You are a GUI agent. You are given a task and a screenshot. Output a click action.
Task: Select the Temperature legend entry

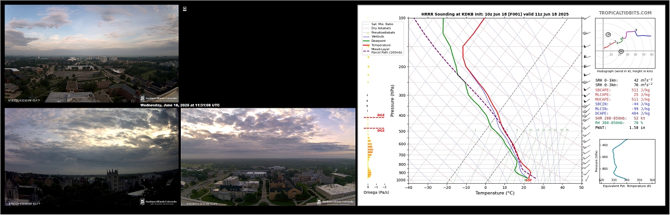point(377,45)
